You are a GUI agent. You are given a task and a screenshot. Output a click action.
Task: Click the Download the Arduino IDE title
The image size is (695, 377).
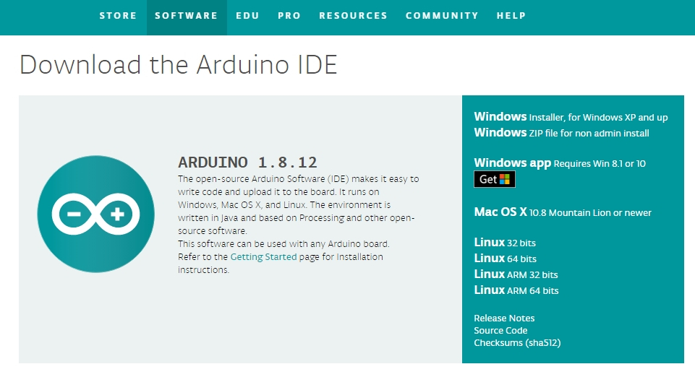178,64
